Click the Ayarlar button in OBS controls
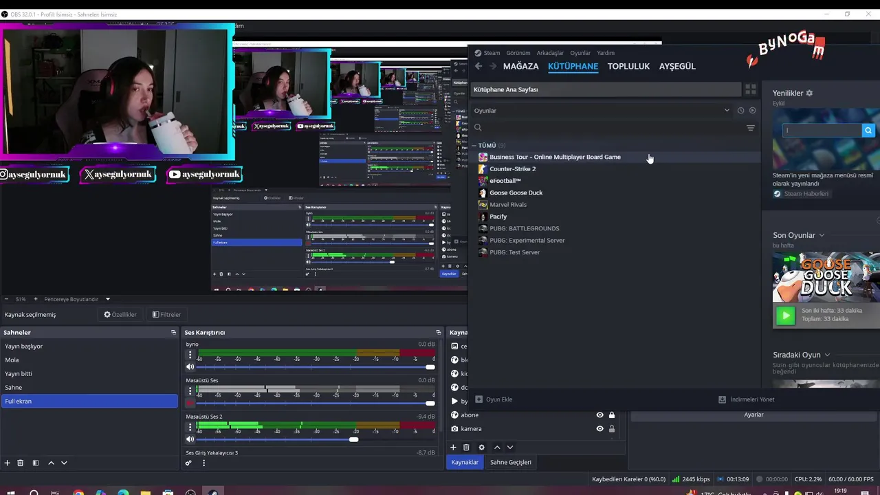The height and width of the screenshot is (495, 880). (x=753, y=415)
